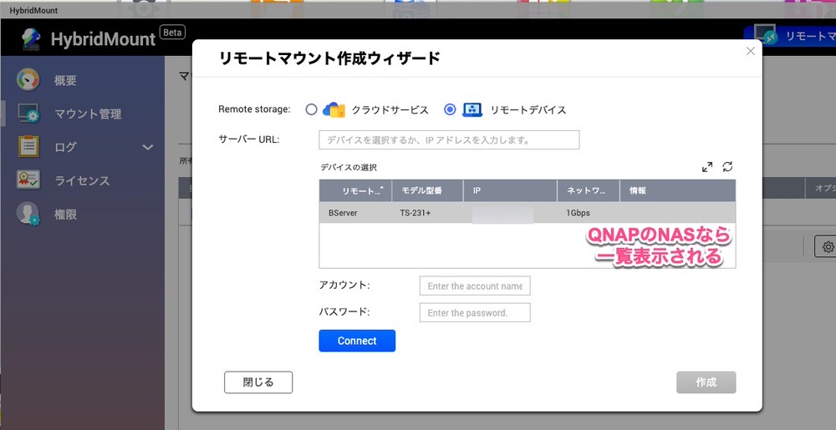Sort by リモート column header
This screenshot has width=836, height=430.
coord(355,190)
